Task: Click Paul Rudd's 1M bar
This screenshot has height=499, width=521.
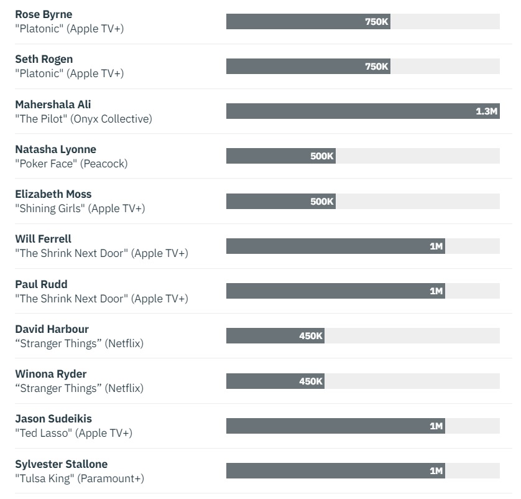Action: pyautogui.click(x=336, y=291)
